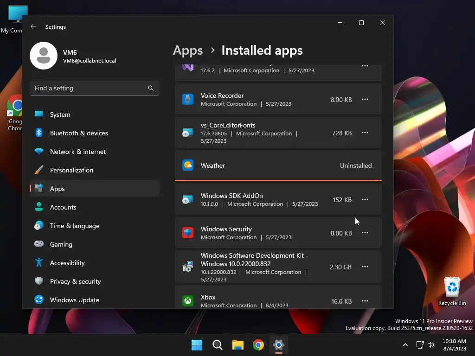Click the Settings gear in taskbar
Viewport: 475px width, 356px height.
tap(279, 345)
